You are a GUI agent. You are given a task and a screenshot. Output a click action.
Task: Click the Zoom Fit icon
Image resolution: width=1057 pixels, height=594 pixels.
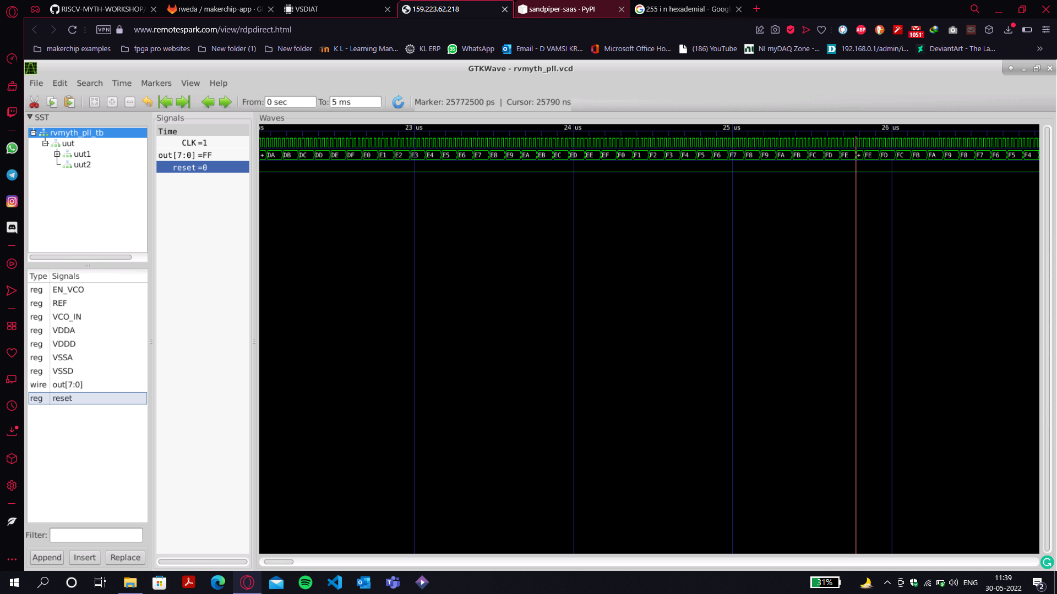click(x=94, y=102)
